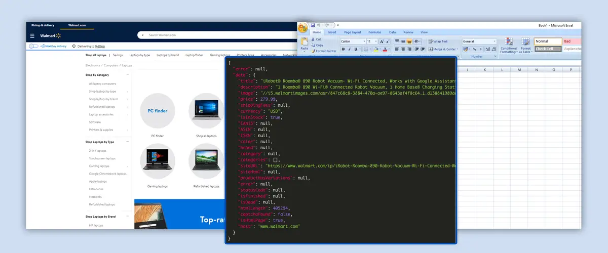Click the Gaming laptops thumbnail
The width and height of the screenshot is (608, 253).
pyautogui.click(x=158, y=161)
